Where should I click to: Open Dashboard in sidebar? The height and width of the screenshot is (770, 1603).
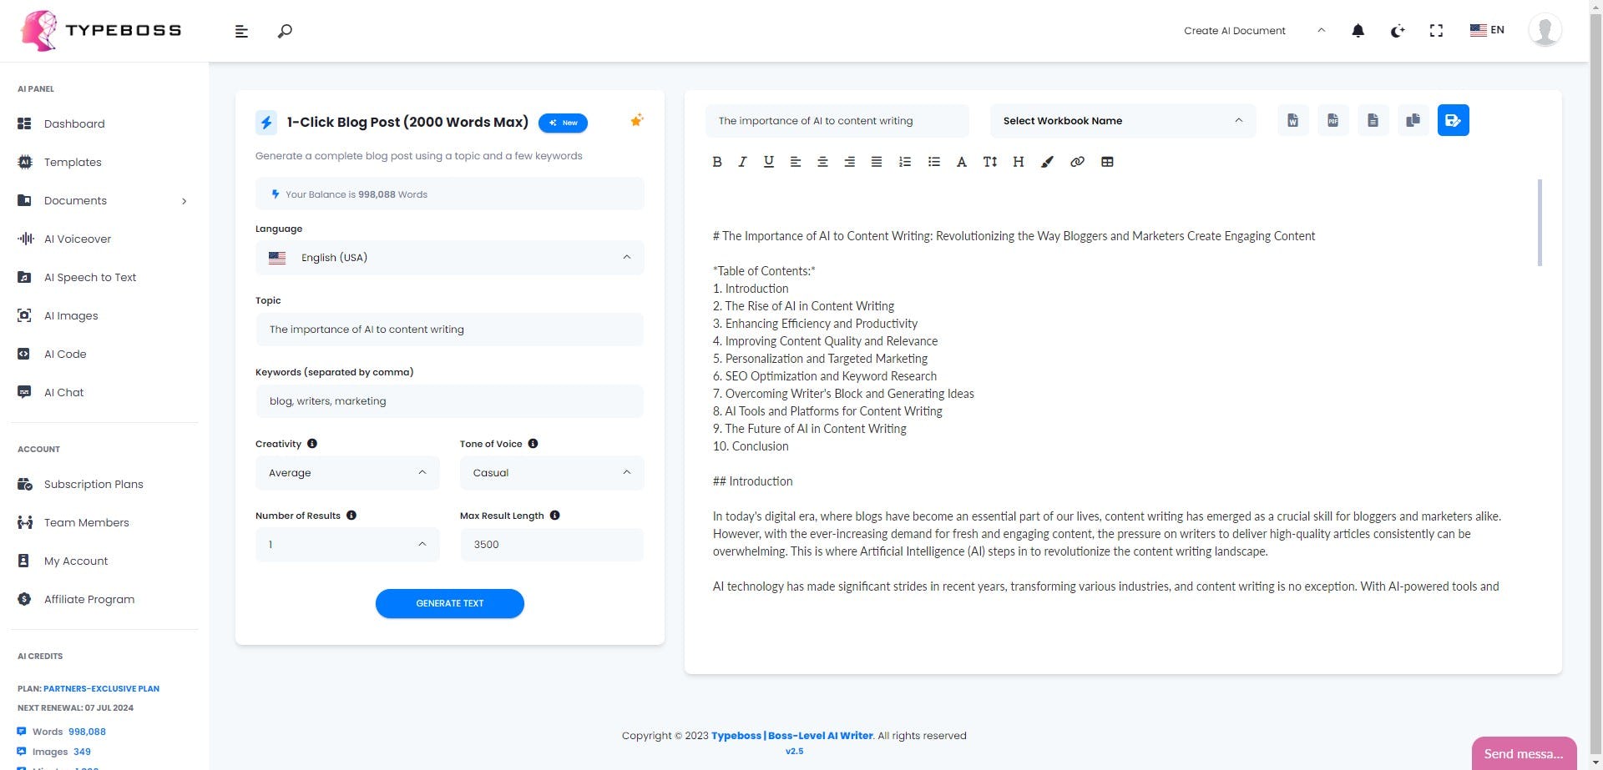tap(74, 123)
